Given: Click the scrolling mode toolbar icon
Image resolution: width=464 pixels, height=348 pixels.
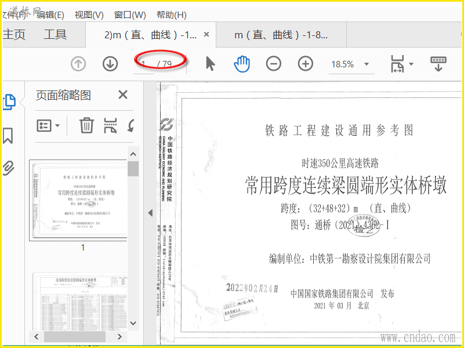Looking at the screenshot, I should pos(438,64).
